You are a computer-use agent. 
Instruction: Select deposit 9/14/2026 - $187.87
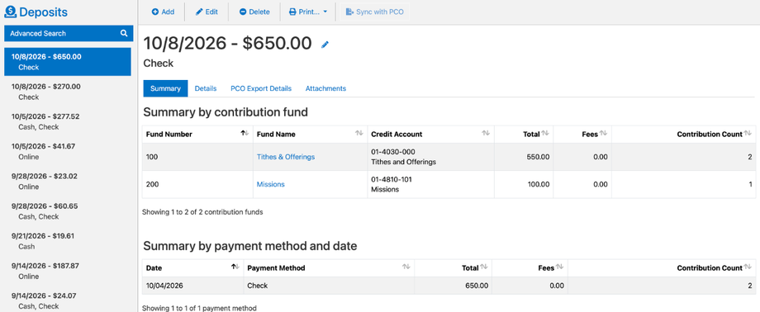tap(68, 271)
